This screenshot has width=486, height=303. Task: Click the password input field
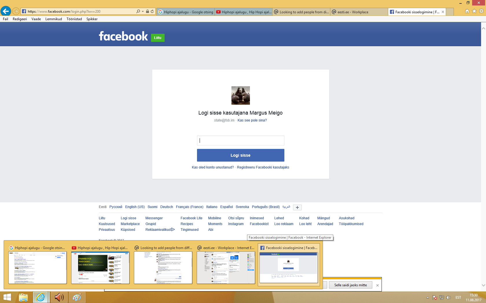point(241,141)
